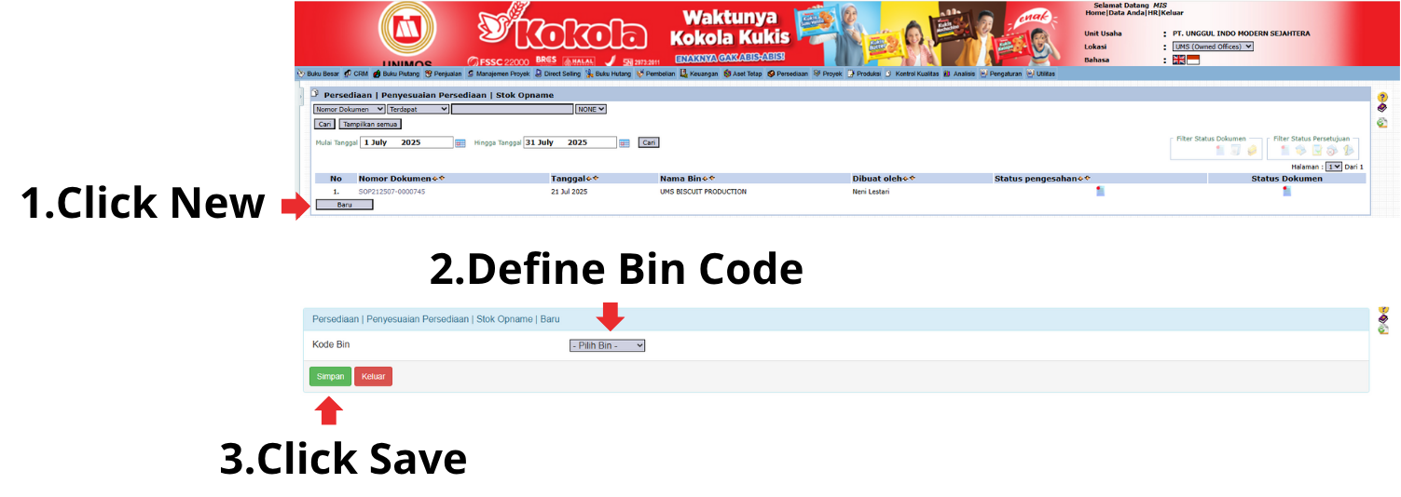Click the Data Anda link in header
This screenshot has width=1401, height=497.
1127,13
